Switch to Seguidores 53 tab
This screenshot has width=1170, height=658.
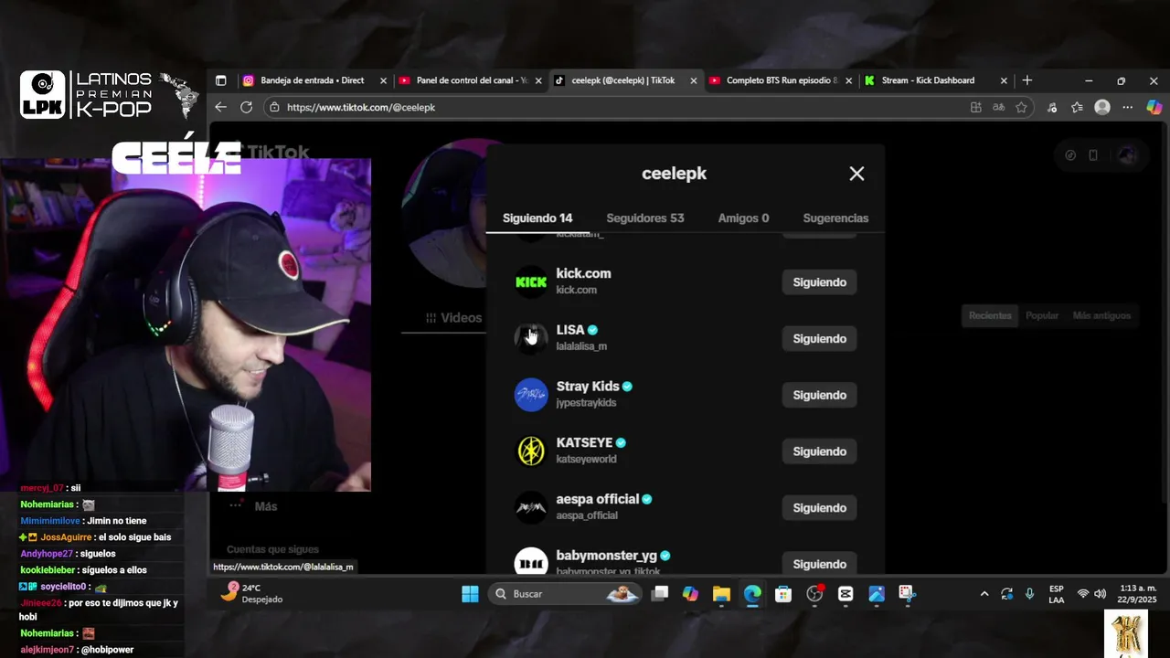[x=644, y=218]
